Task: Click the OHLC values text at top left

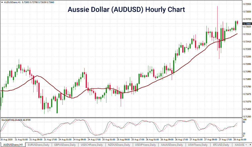Action: coord(34,2)
